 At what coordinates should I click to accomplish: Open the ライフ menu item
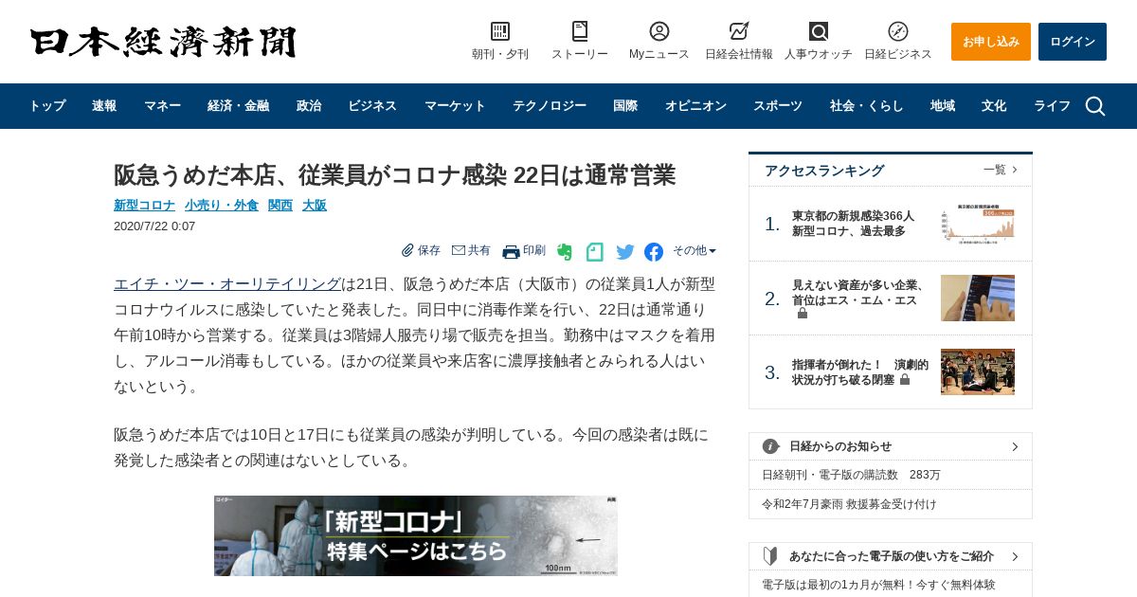[1052, 106]
